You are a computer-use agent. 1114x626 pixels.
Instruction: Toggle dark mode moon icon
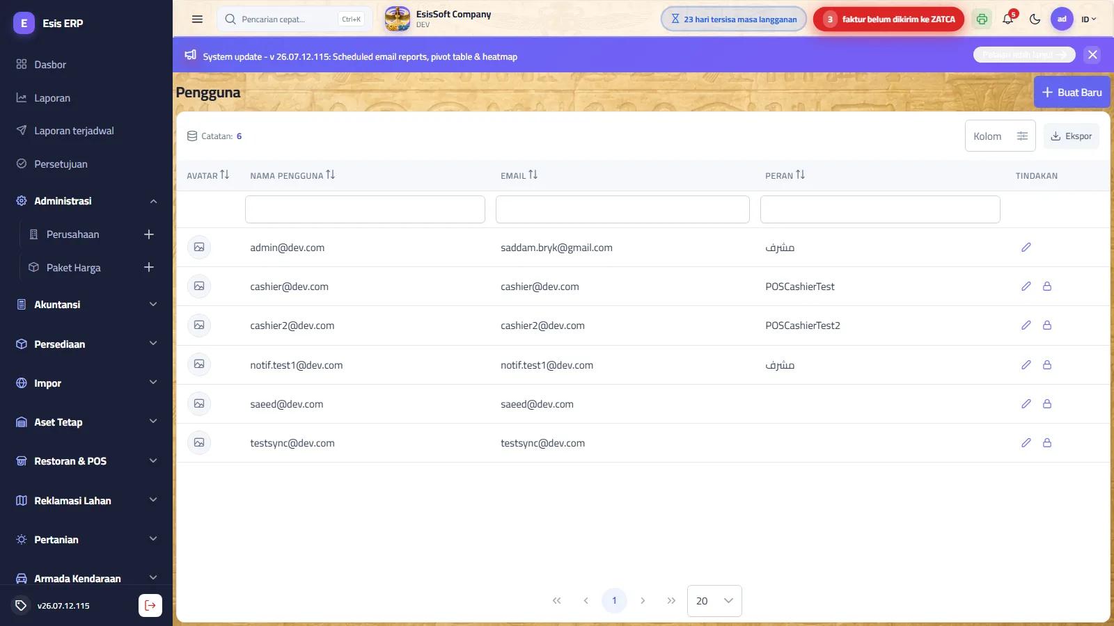[x=1035, y=19]
